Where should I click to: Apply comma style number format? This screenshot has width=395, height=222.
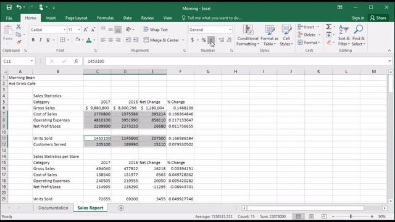pyautogui.click(x=211, y=39)
